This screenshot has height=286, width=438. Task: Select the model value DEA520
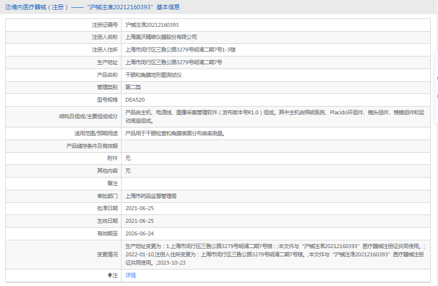point(135,100)
